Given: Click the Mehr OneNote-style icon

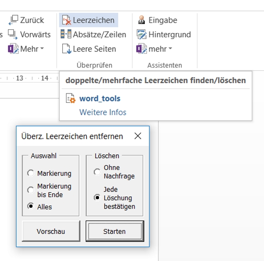Looking at the screenshot, I should click(x=13, y=49).
